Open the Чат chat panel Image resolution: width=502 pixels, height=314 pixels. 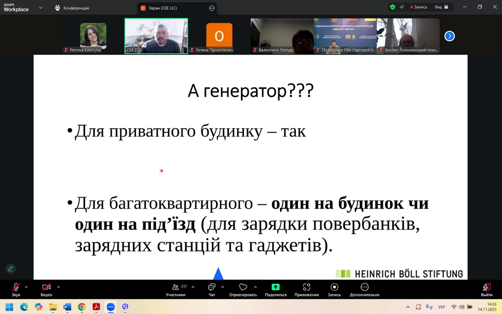pyautogui.click(x=212, y=290)
